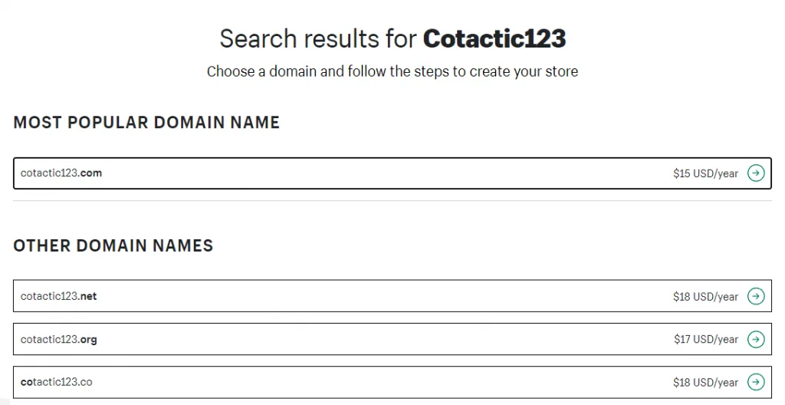Screen dimensions: 785x405
Task: Click the $15 USD/year price label
Action: click(x=705, y=173)
